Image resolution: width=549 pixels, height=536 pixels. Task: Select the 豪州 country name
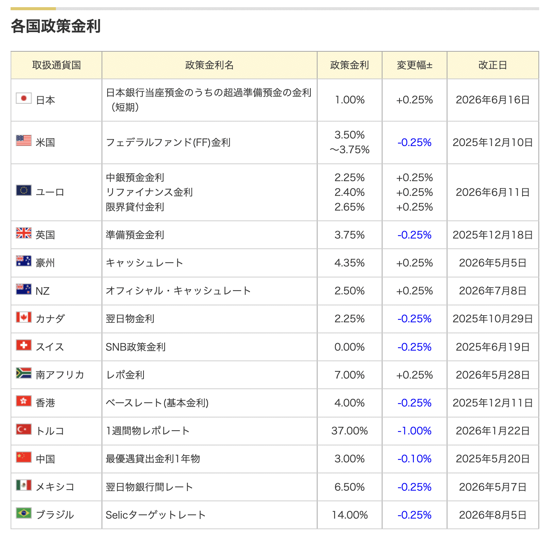point(45,263)
